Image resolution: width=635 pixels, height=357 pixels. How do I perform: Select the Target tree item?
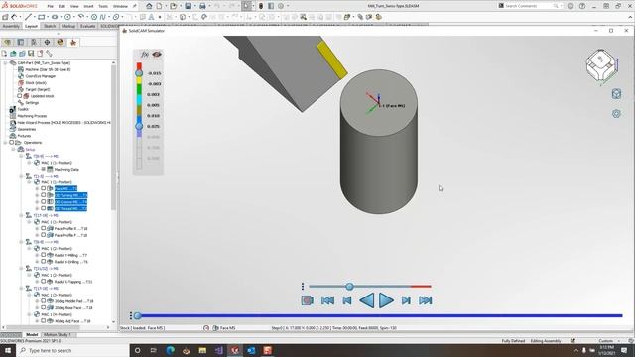38,89
